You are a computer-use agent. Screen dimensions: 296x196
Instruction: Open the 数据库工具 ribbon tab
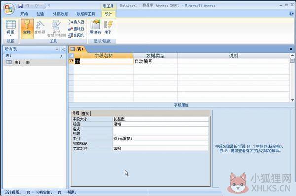[86, 14]
